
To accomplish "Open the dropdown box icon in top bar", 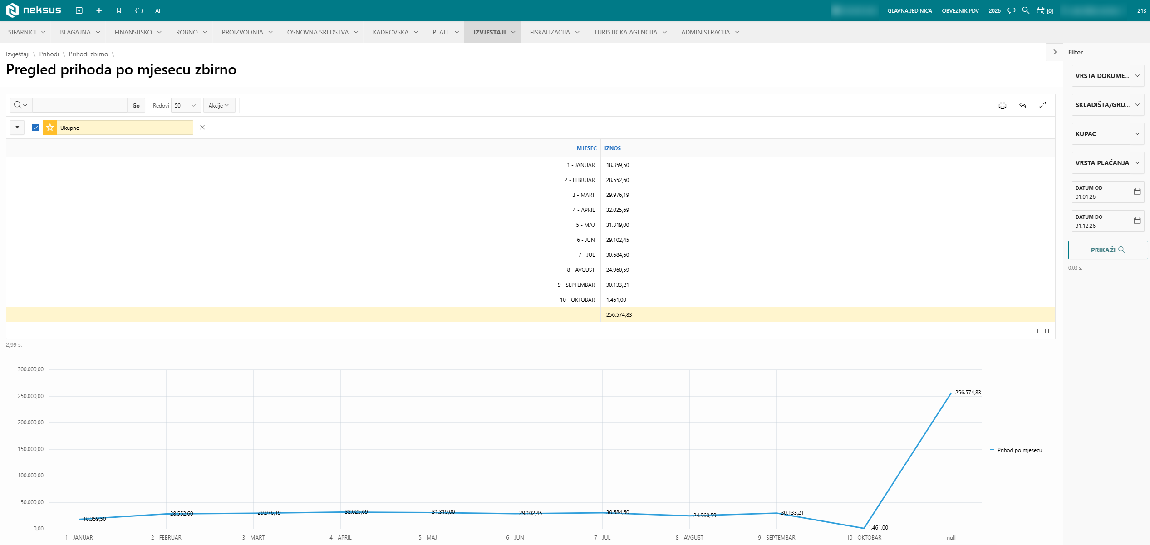I will tap(79, 10).
